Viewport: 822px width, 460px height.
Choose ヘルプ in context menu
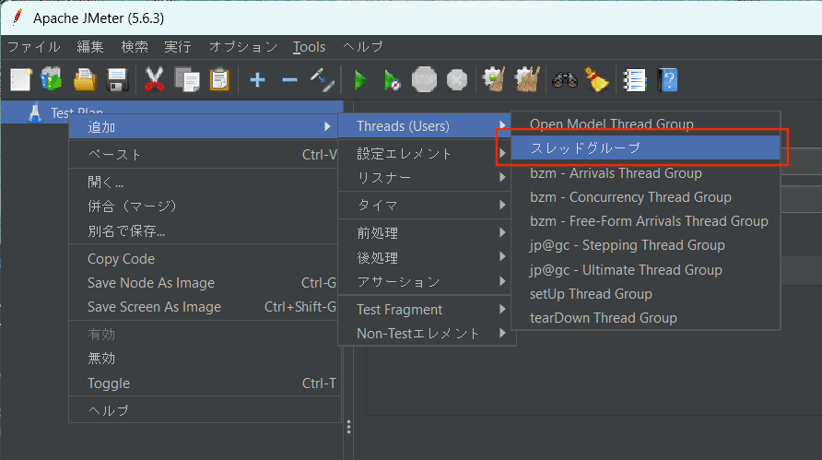coord(204,410)
